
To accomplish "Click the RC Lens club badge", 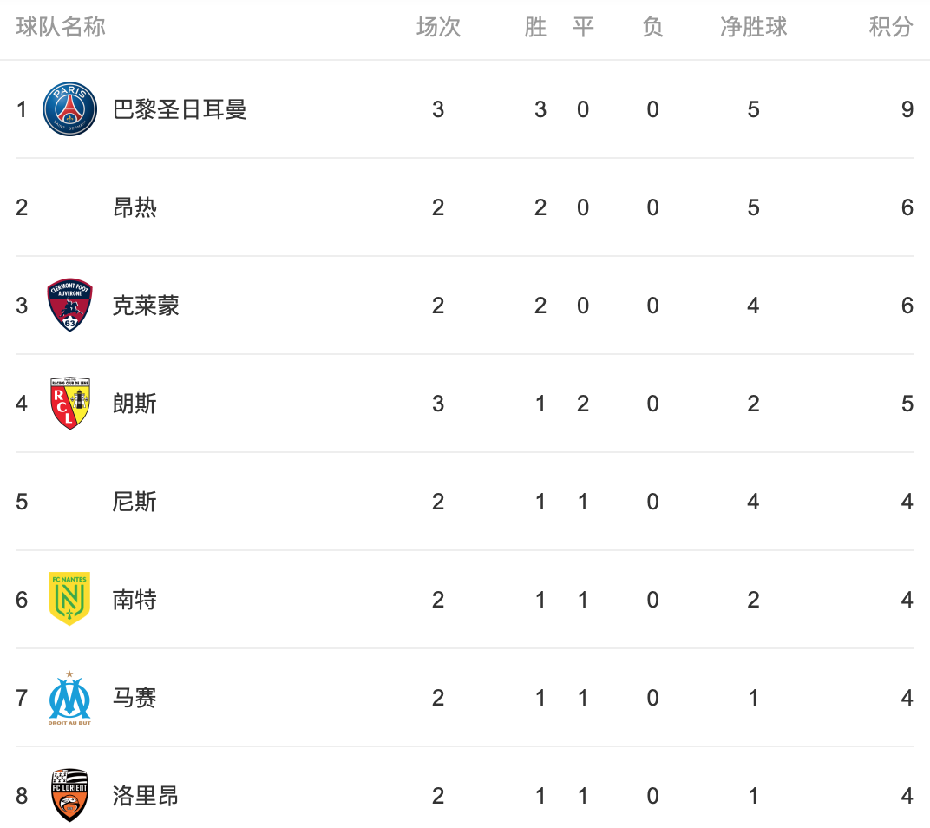I will coord(69,404).
